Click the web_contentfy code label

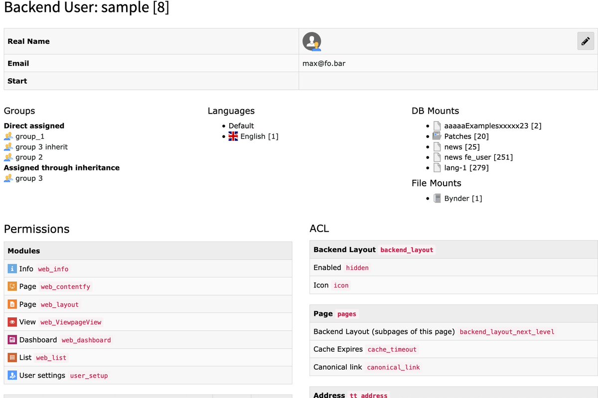click(x=66, y=287)
